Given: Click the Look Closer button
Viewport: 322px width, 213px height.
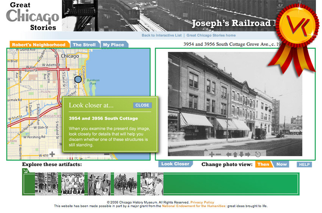Looking at the screenshot, I should tap(175, 164).
